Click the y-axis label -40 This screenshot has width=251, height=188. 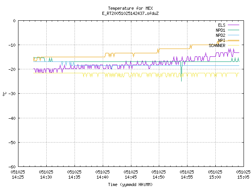click(12, 118)
